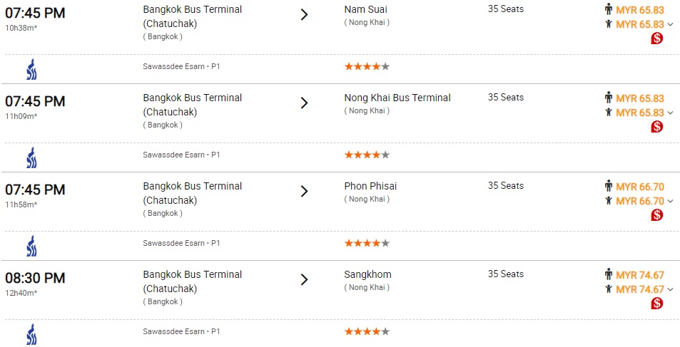Click the operator logo under Nong Khai Bus Terminal trip
This screenshot has height=347, width=680.
pyautogui.click(x=31, y=157)
